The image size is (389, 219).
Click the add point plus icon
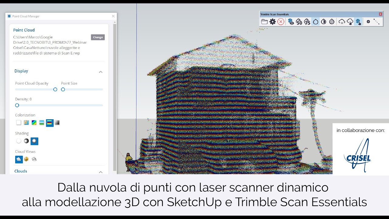(368, 22)
